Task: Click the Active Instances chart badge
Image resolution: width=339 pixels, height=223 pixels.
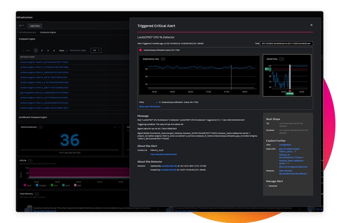Action: click(x=41, y=127)
